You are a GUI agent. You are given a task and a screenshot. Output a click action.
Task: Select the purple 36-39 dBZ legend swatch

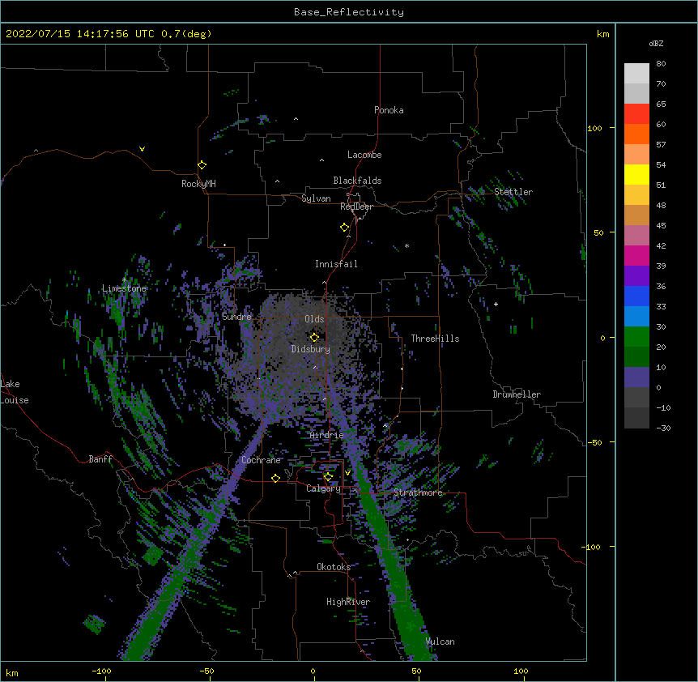coord(636,276)
